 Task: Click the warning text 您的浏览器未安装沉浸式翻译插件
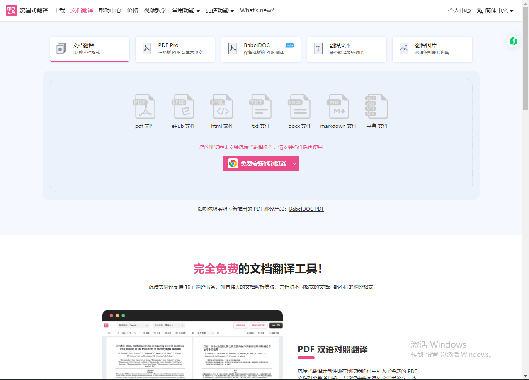tap(261, 147)
